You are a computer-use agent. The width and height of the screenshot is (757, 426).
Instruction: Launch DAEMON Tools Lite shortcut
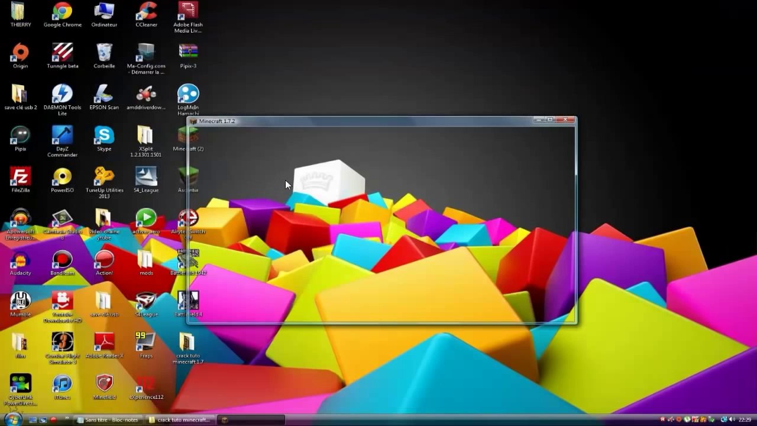tap(62, 101)
